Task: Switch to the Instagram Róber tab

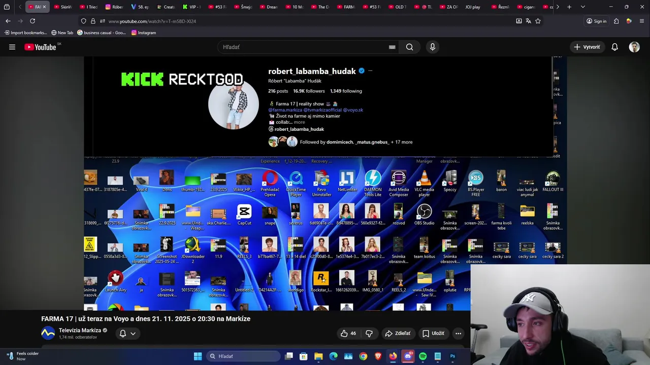Action: point(114,7)
